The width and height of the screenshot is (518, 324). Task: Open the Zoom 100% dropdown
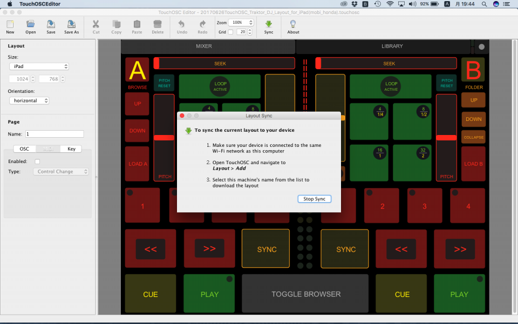click(x=241, y=23)
